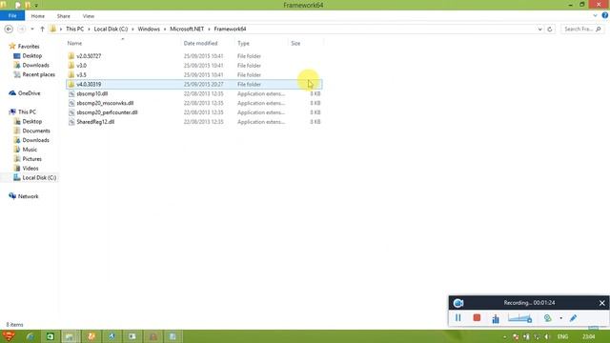Open taskbar clock showing 23:04
The width and height of the screenshot is (610, 343).
[x=588, y=336]
